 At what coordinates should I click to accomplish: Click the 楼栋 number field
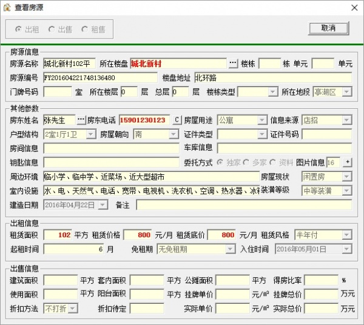click(x=270, y=64)
